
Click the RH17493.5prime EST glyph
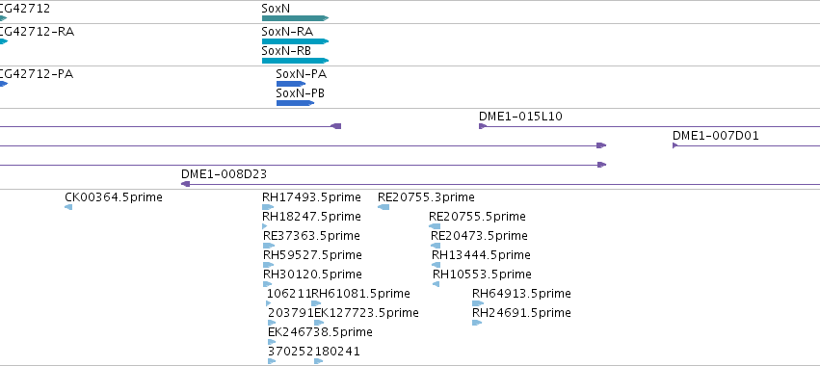(x=268, y=207)
